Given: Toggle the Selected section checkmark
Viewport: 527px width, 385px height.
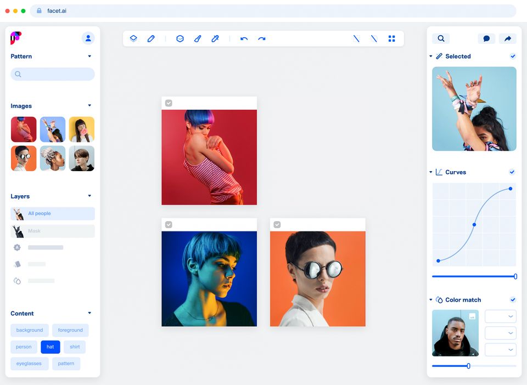Looking at the screenshot, I should 513,56.
